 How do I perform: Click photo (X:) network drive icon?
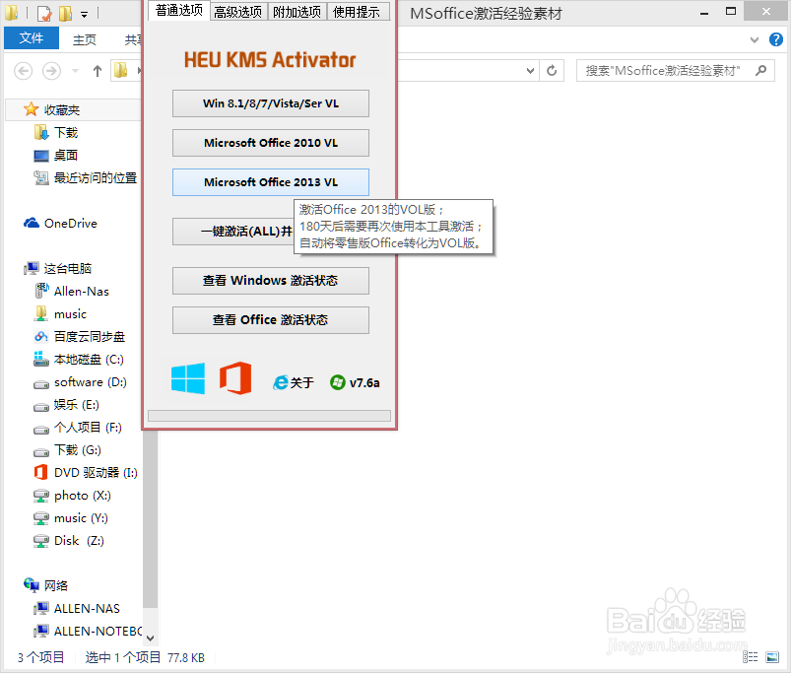pos(40,496)
